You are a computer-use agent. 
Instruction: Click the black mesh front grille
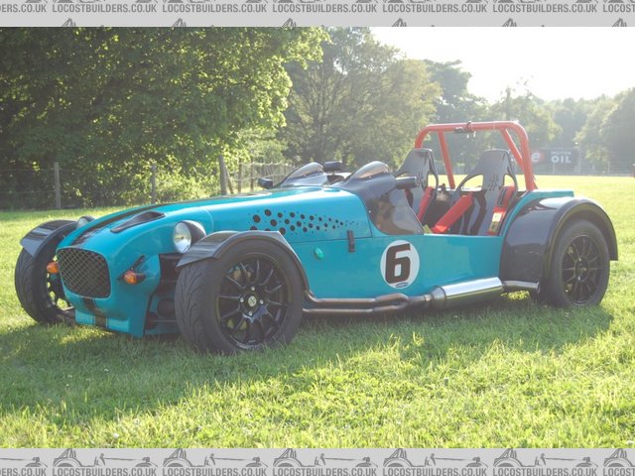84,272
